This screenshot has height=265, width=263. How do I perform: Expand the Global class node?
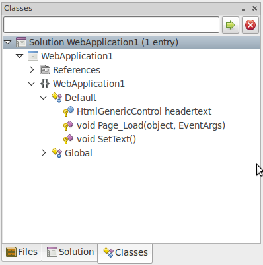pos(44,153)
